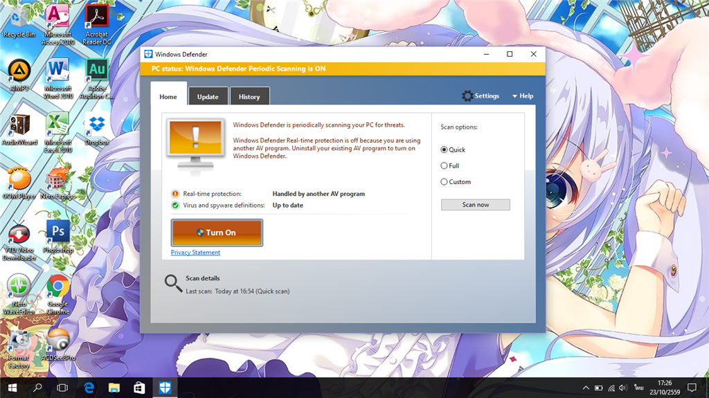The image size is (709, 398).
Task: Open Dropbox desktop icon
Action: (x=97, y=130)
